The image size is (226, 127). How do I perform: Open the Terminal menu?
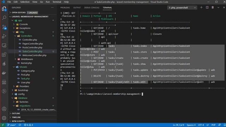56,2
